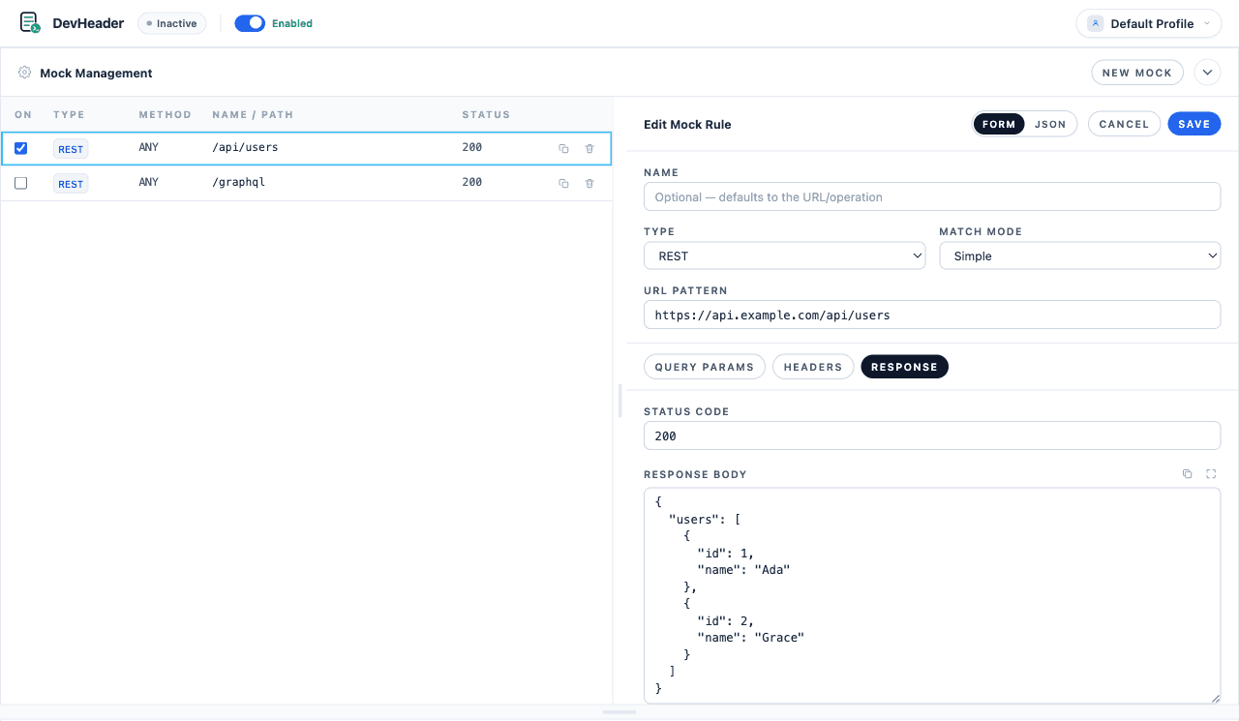Expand response body editor to fullscreen
The width and height of the screenshot is (1239, 721).
[1211, 474]
